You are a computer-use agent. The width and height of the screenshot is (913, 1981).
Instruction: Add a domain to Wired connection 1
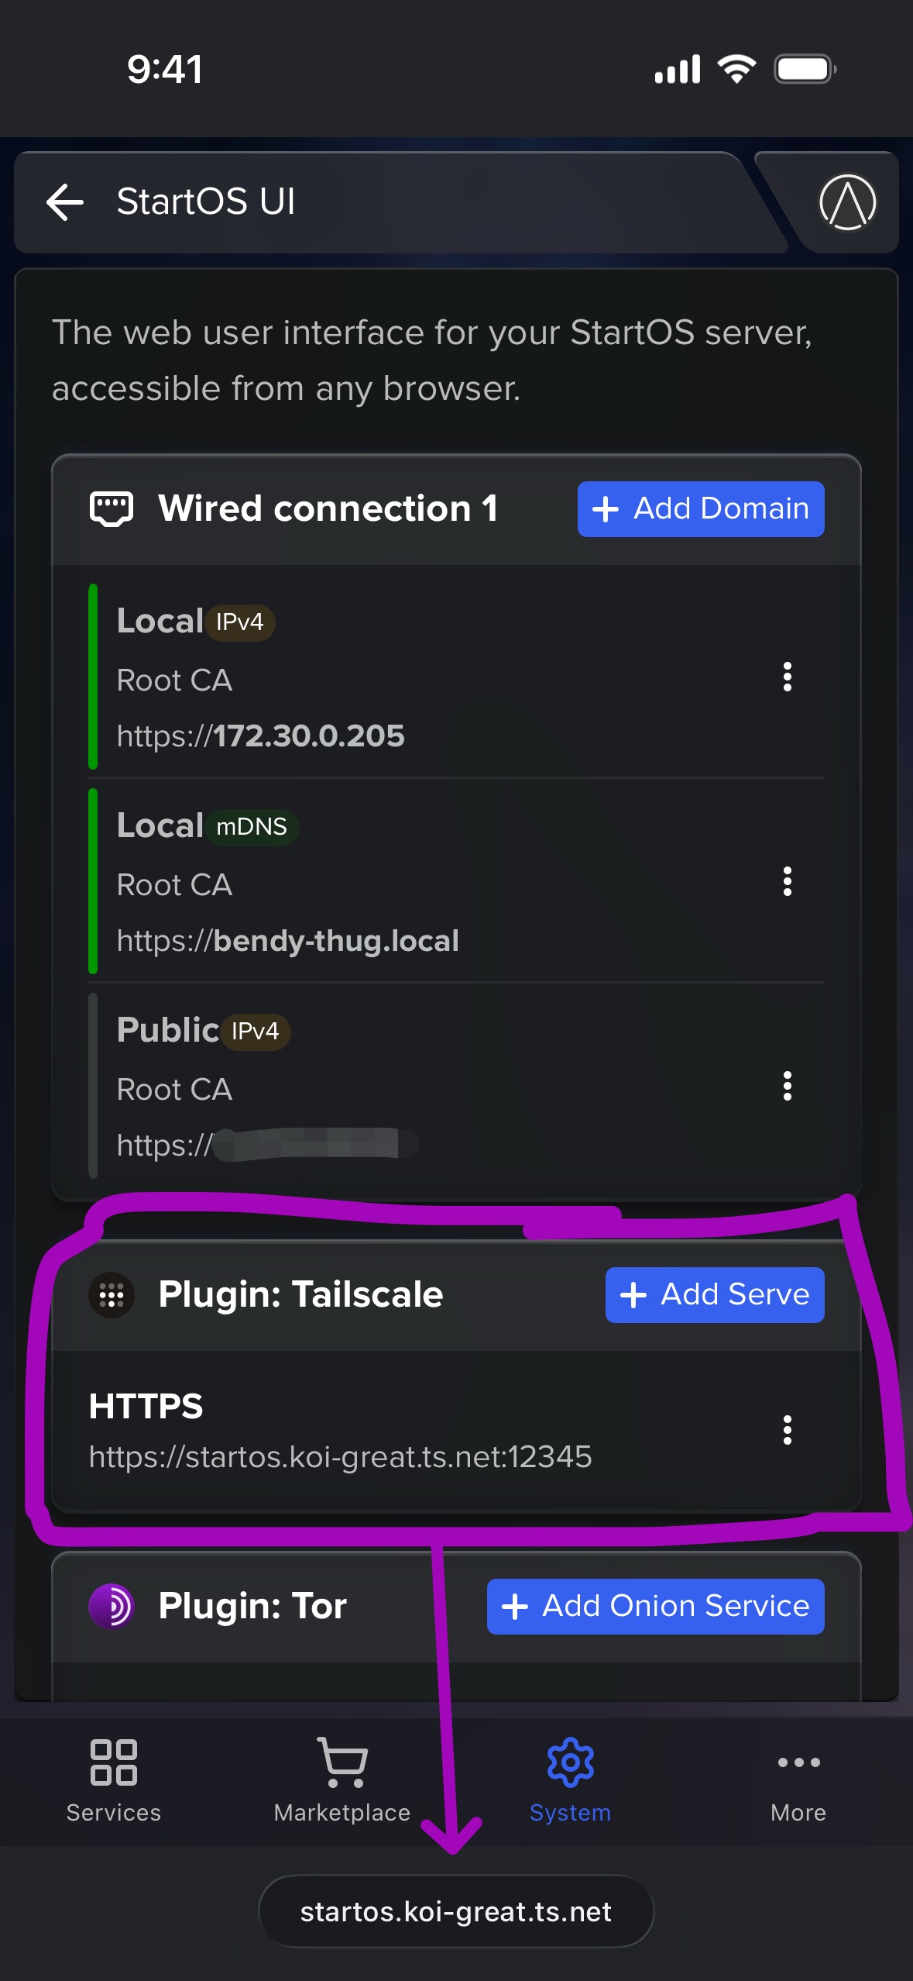(701, 509)
